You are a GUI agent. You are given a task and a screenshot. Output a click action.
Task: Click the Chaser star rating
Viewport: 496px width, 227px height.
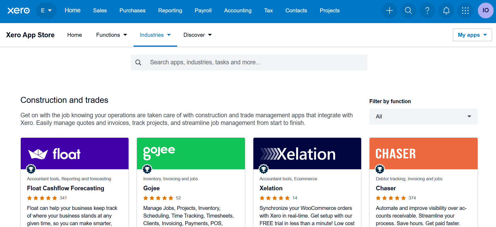[391, 198]
